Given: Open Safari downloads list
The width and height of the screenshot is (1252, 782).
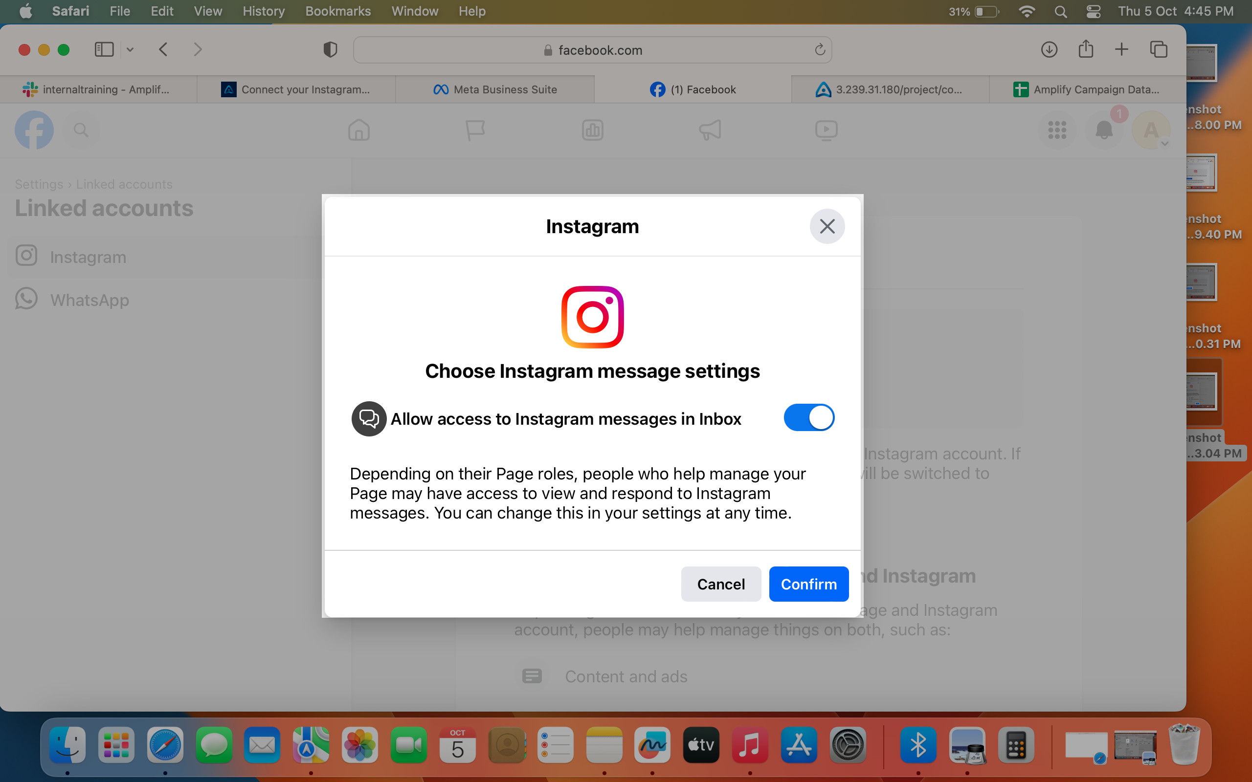Looking at the screenshot, I should [x=1049, y=50].
